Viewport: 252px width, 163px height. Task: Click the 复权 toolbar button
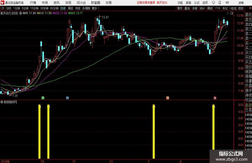click(x=180, y=8)
